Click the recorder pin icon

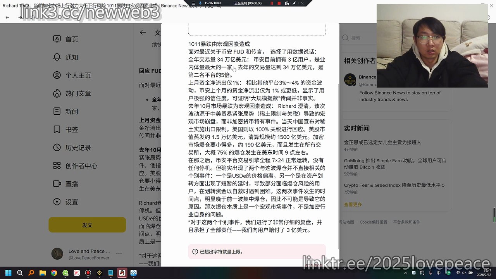(200, 3)
